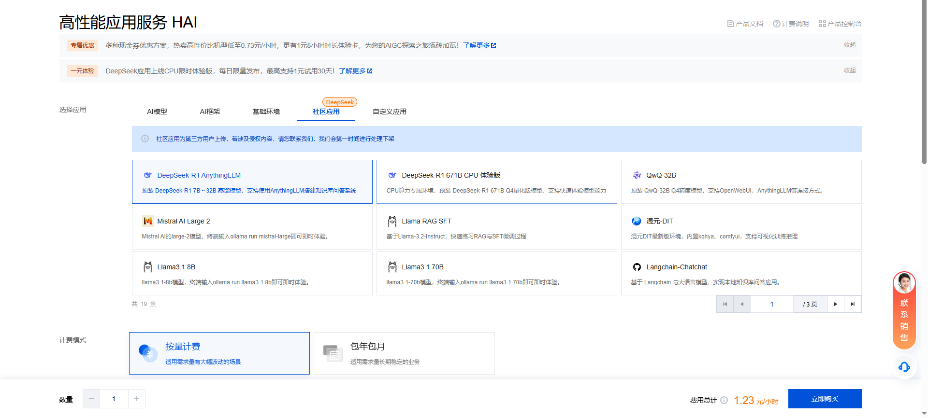Increase quantity with the plus button

pyautogui.click(x=137, y=399)
